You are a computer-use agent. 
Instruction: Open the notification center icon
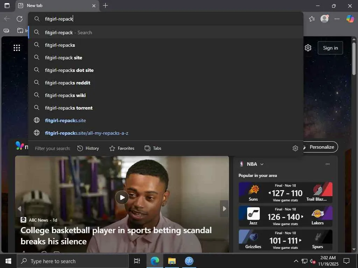click(346, 261)
